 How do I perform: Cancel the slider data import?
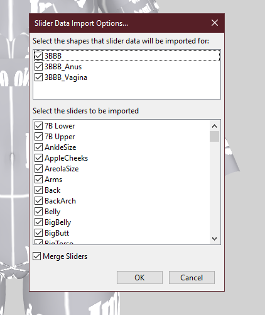click(192, 278)
